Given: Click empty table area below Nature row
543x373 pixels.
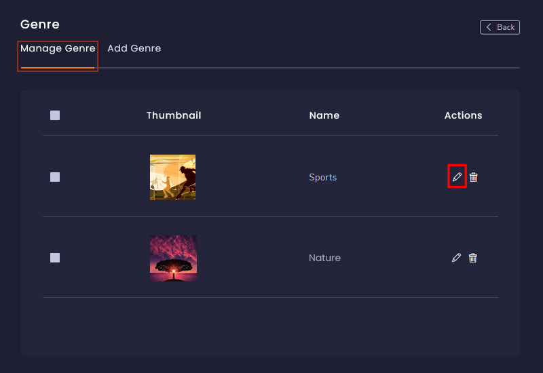Looking at the screenshot, I should 270,326.
